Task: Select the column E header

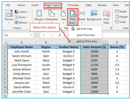Action: (x=117, y=43)
